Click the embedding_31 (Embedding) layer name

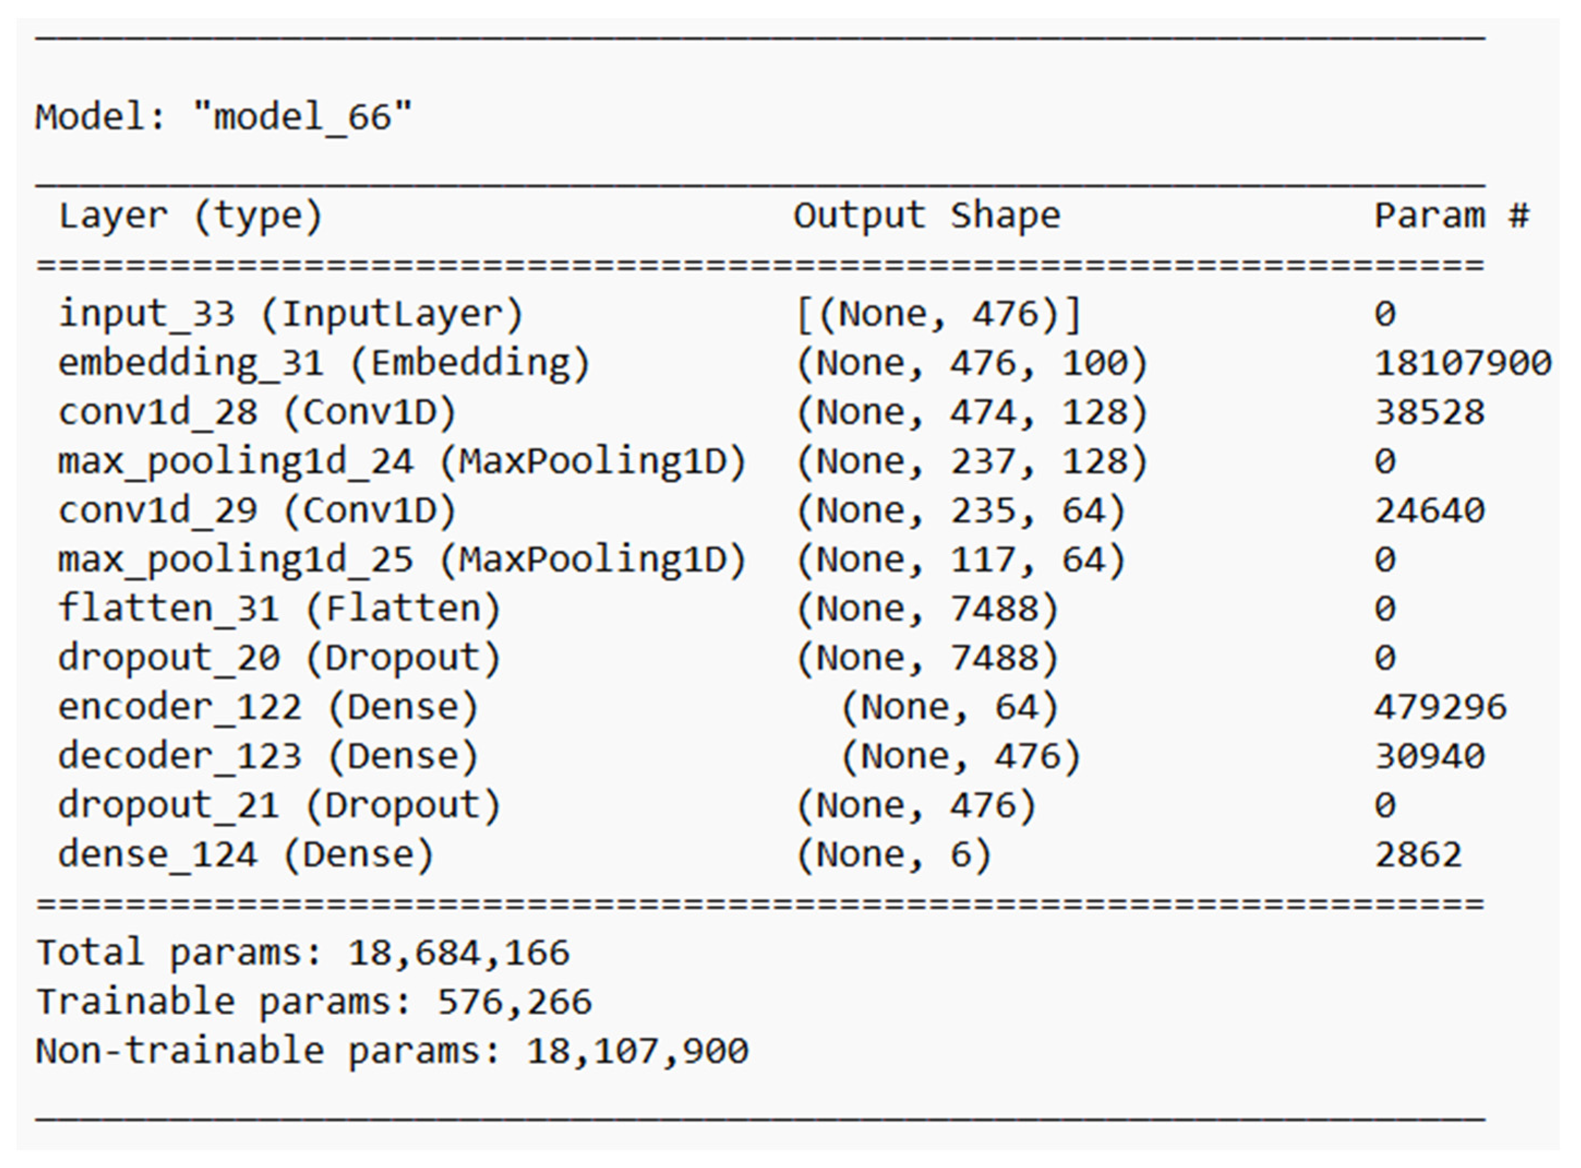(324, 363)
